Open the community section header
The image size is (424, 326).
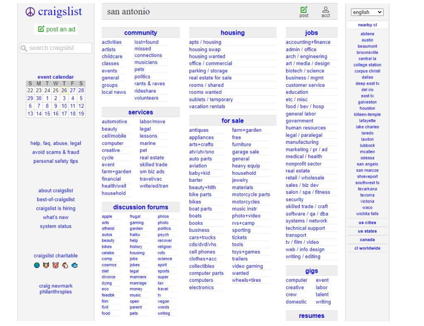coord(141,33)
